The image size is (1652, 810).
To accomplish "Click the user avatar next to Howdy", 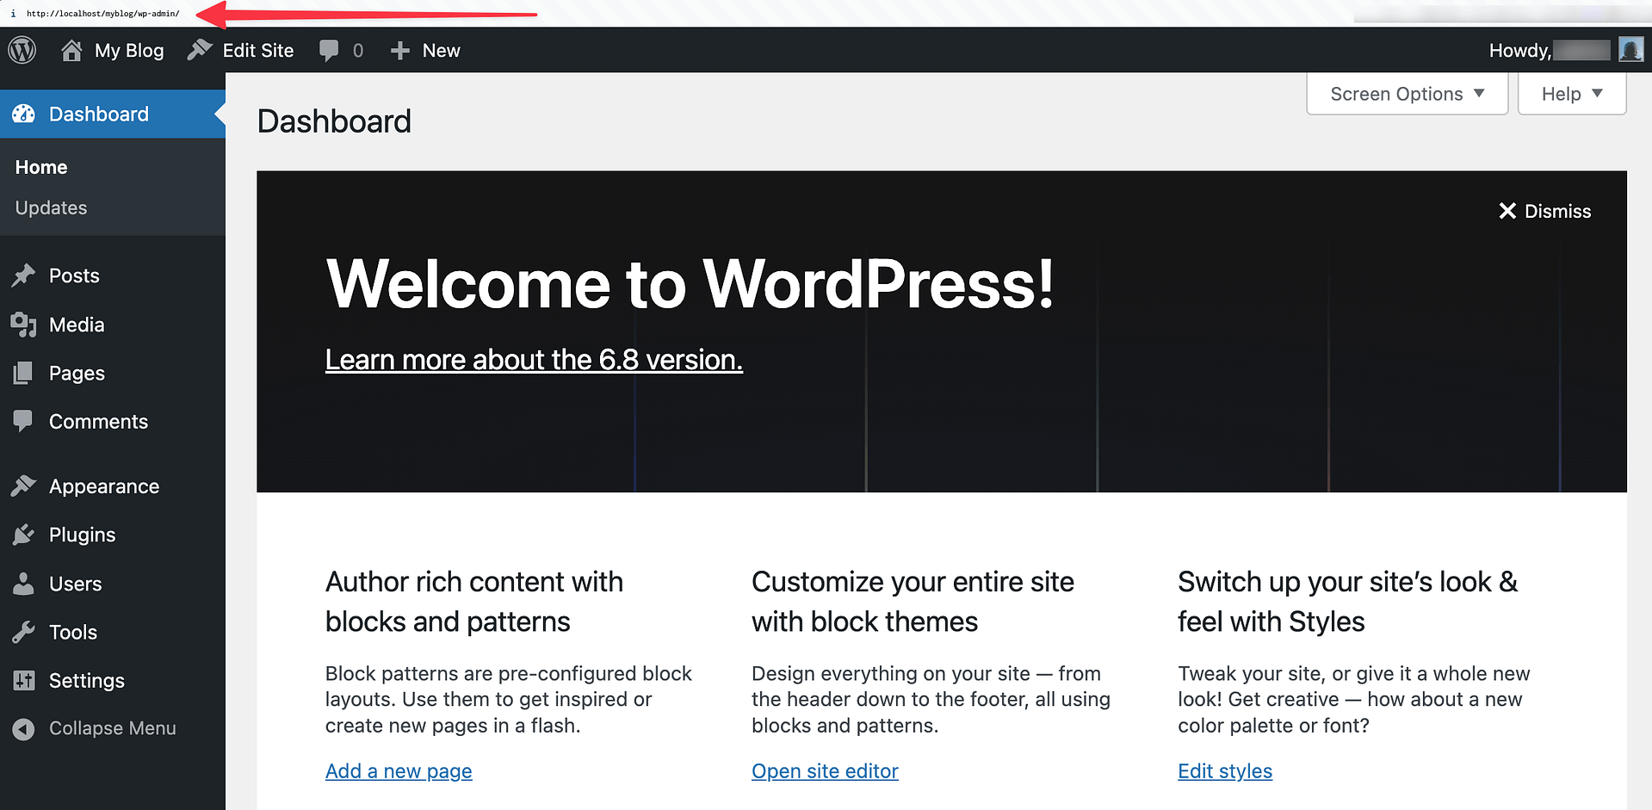I will (1630, 49).
